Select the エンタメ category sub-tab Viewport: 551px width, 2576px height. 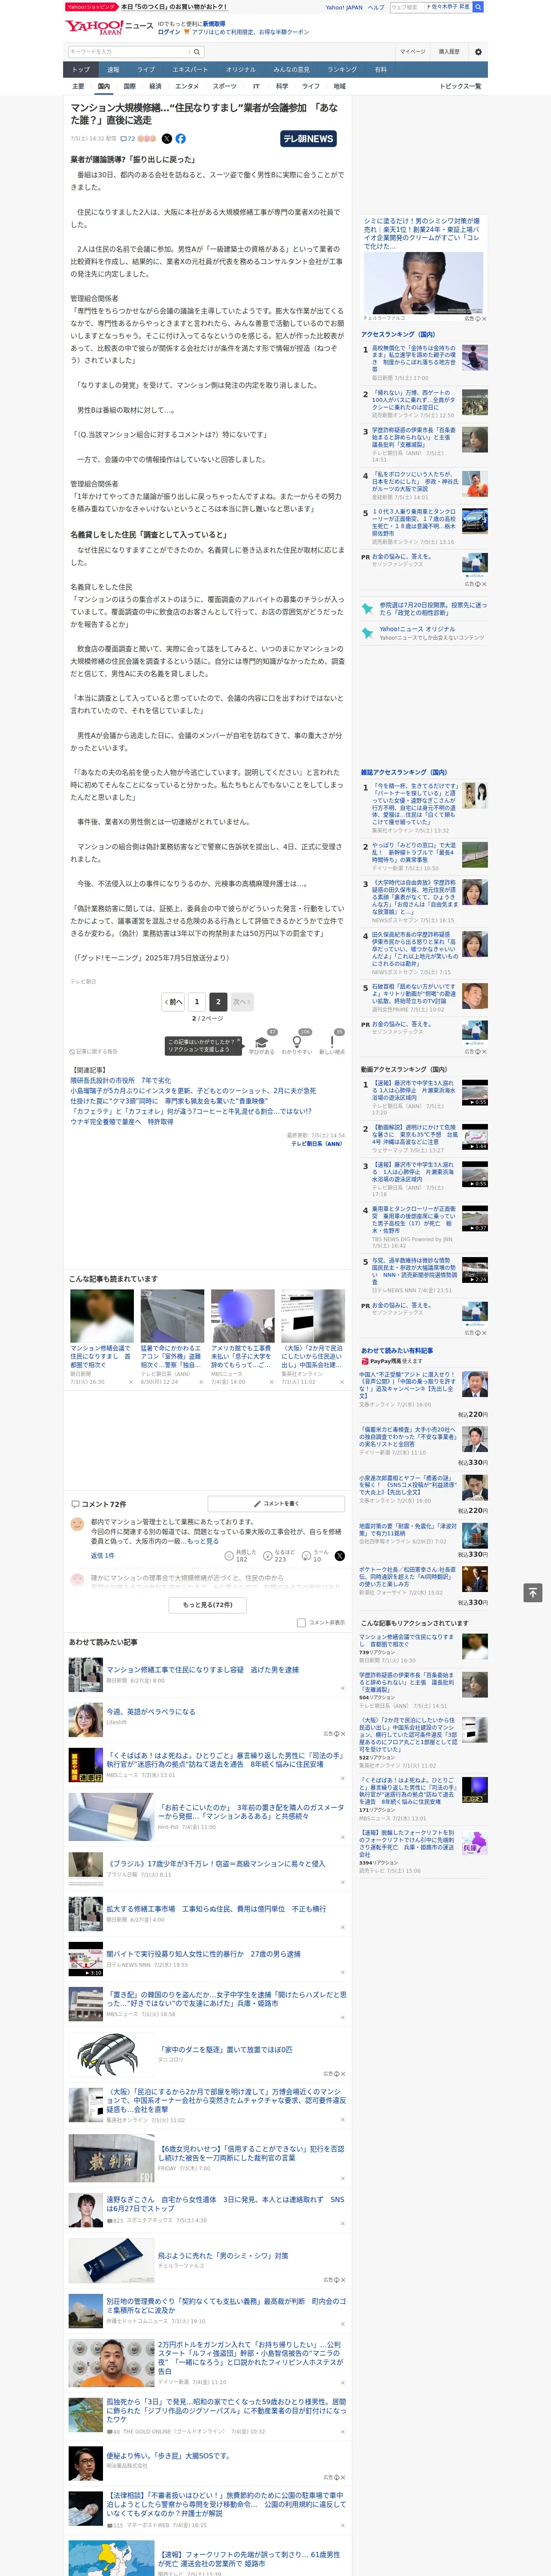[187, 86]
